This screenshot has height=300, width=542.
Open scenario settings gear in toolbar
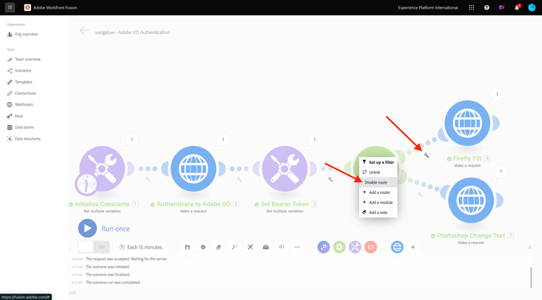click(x=203, y=247)
